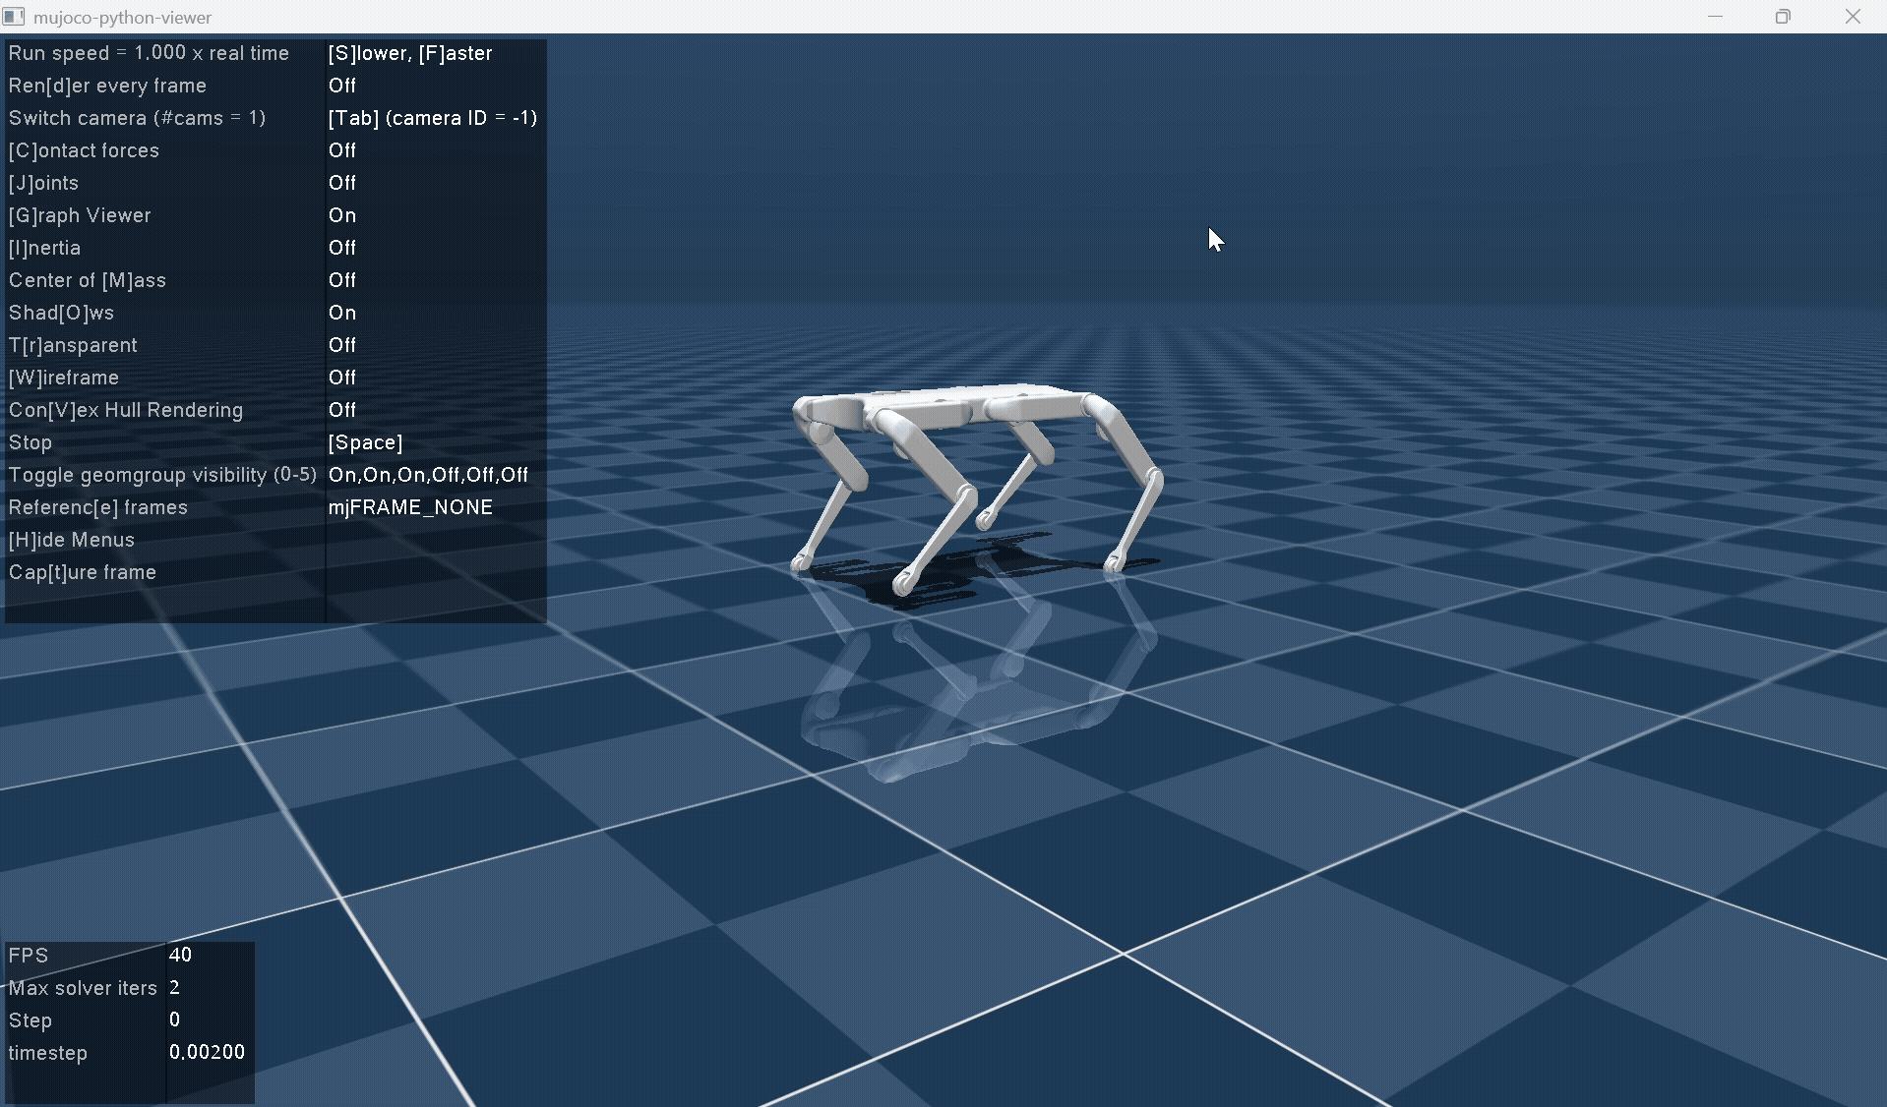Click the 'Stop' label in the menu
The image size is (1887, 1107).
[x=30, y=442]
